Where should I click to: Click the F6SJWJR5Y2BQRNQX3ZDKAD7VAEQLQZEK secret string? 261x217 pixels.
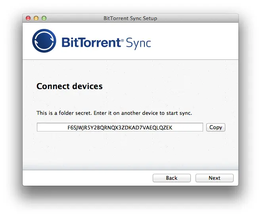pos(120,128)
